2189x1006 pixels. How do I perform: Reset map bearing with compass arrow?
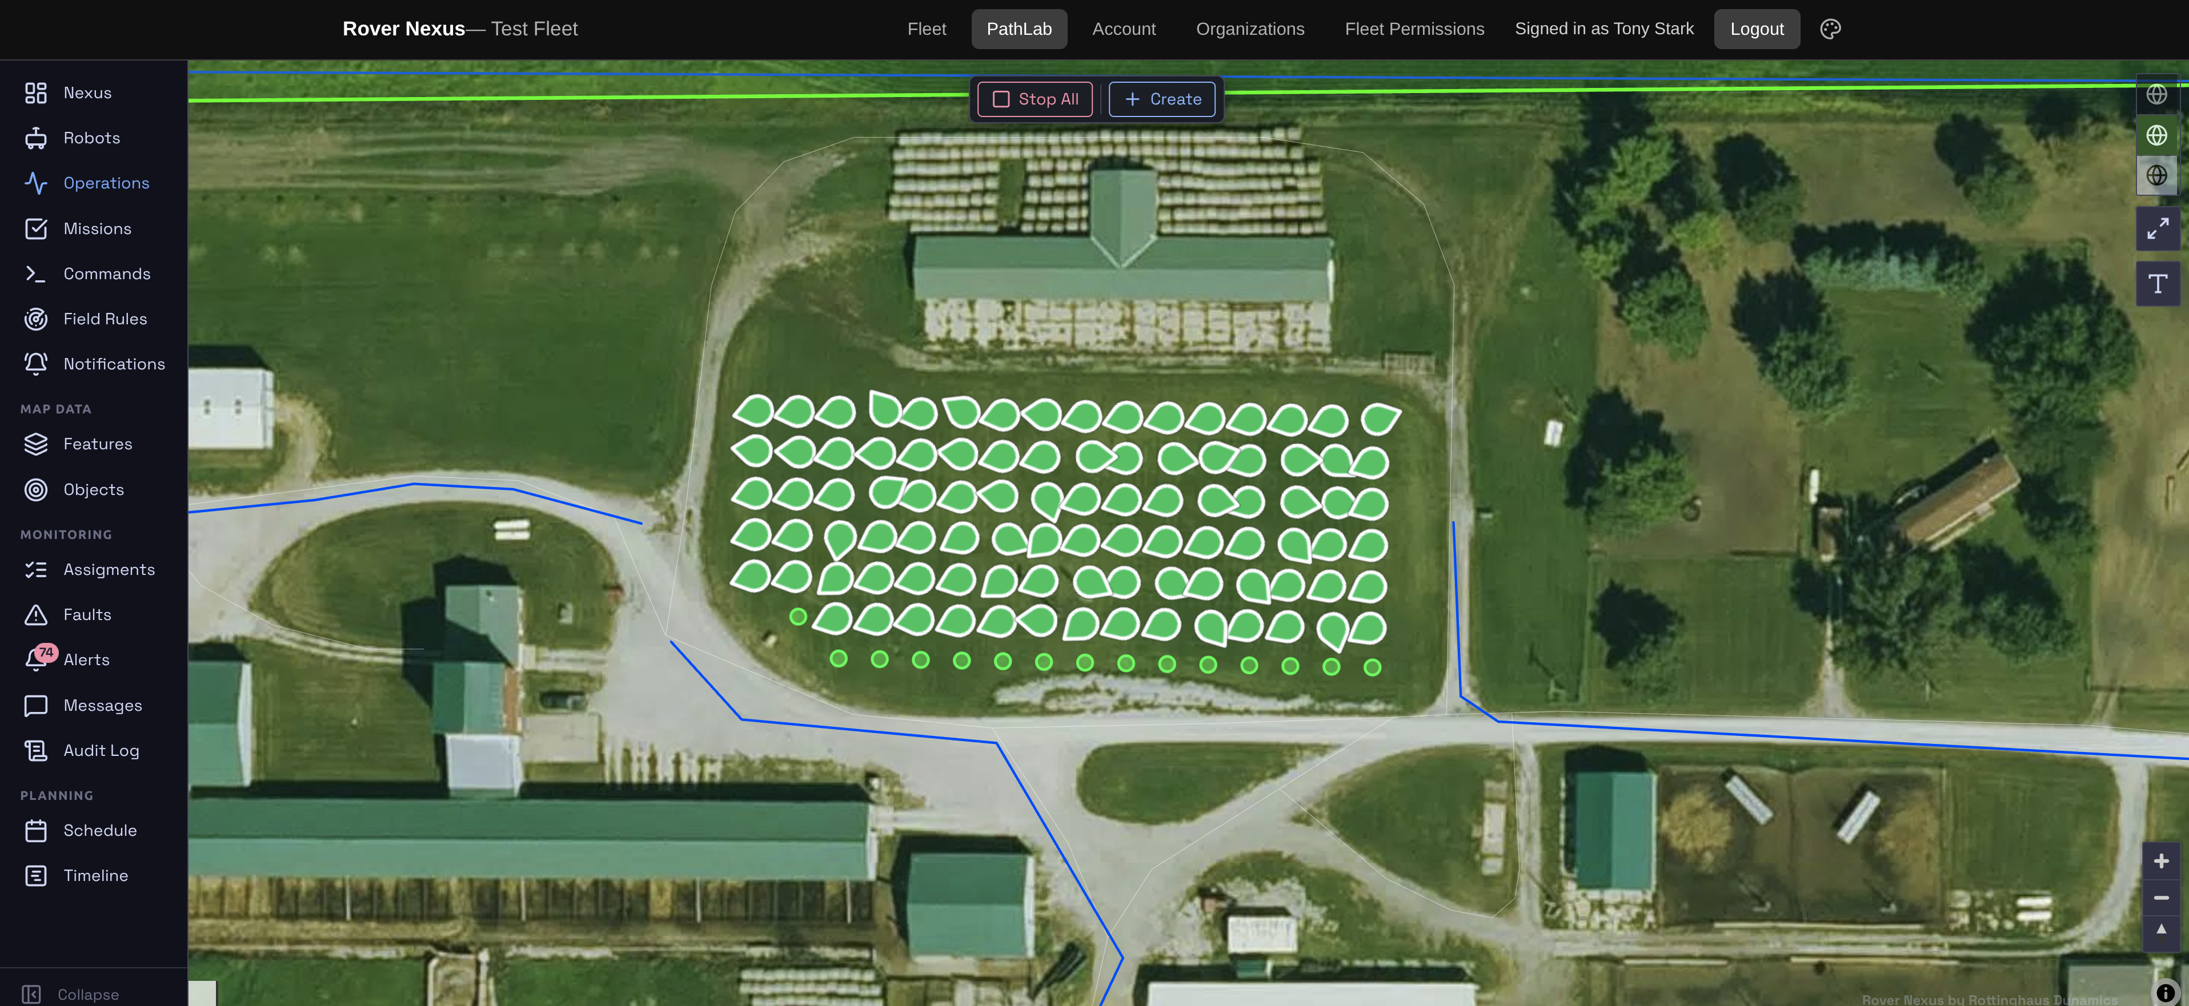click(2161, 931)
